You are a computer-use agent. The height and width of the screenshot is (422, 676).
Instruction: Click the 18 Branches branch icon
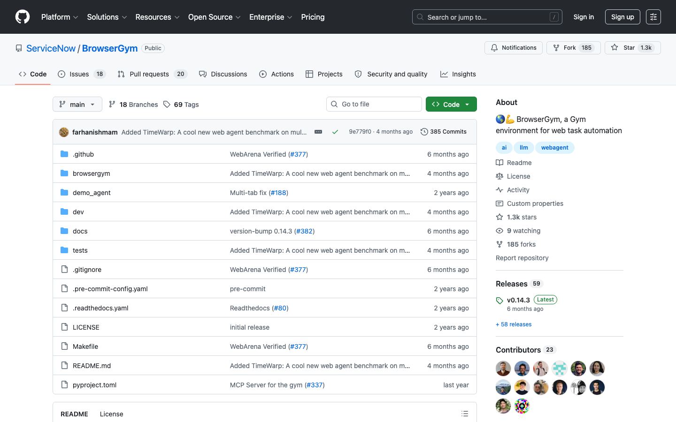(x=112, y=104)
